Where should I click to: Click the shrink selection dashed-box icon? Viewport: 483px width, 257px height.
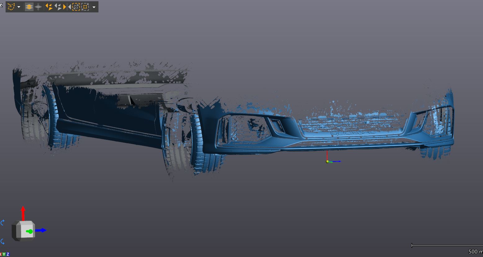point(85,7)
